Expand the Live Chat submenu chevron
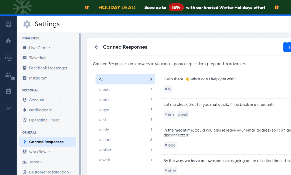291x175 pixels. click(x=49, y=48)
